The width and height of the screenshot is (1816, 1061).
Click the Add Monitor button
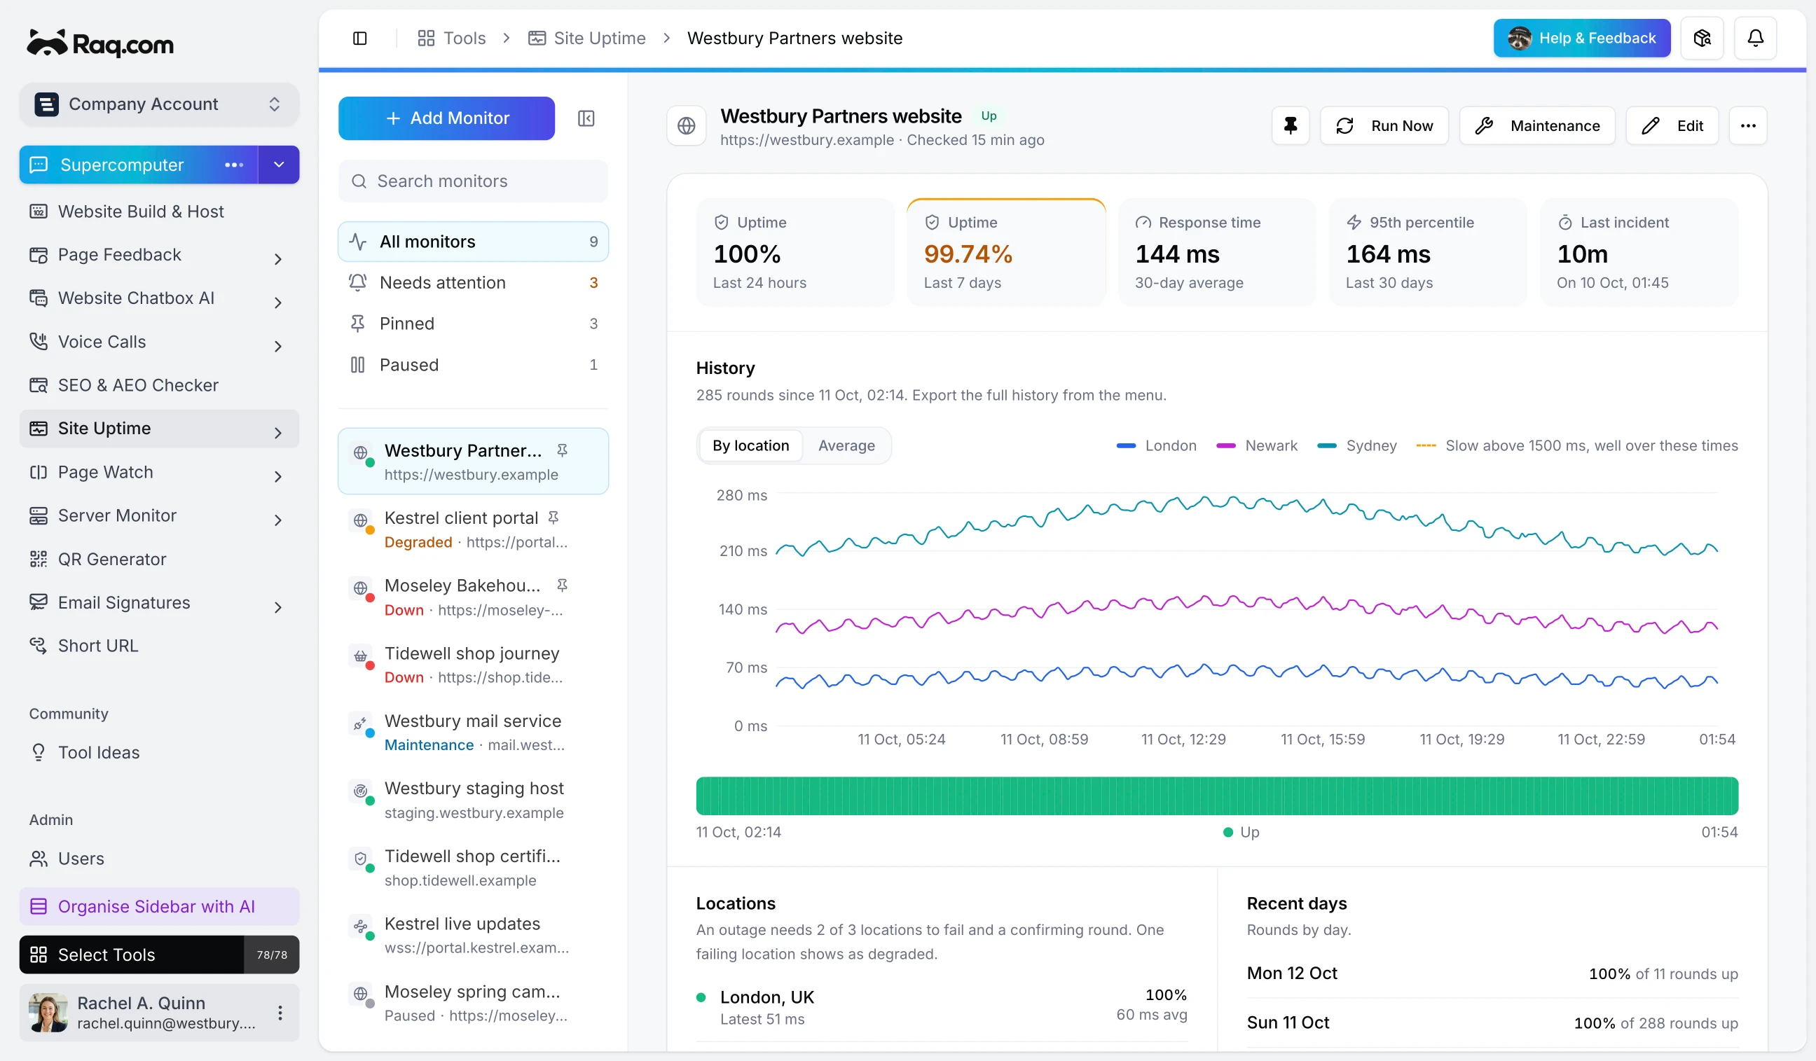(446, 118)
